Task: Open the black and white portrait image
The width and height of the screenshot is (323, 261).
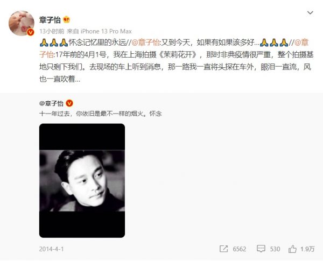Action: coord(82,181)
